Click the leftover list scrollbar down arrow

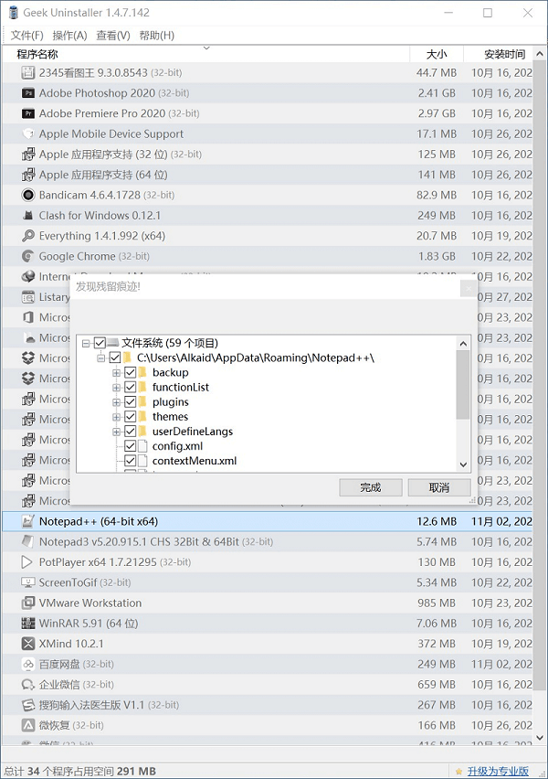click(463, 464)
